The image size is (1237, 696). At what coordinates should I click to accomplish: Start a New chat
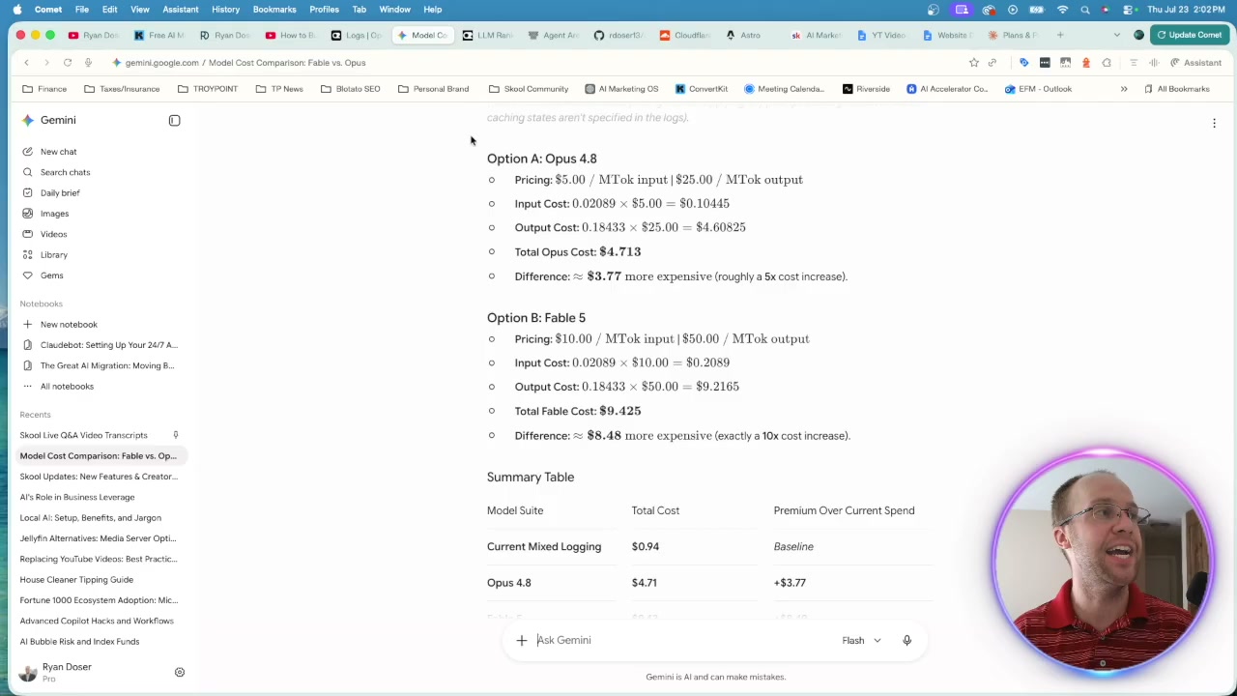(x=58, y=152)
